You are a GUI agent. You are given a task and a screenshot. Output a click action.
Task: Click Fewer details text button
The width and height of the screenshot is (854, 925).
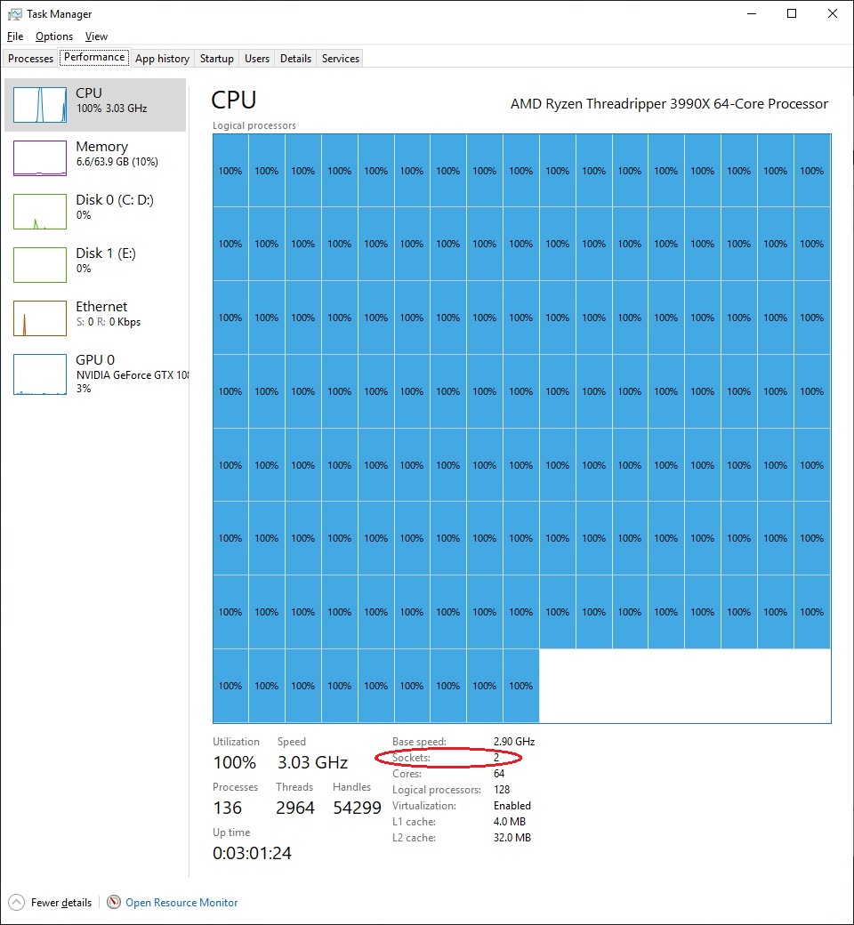click(61, 903)
